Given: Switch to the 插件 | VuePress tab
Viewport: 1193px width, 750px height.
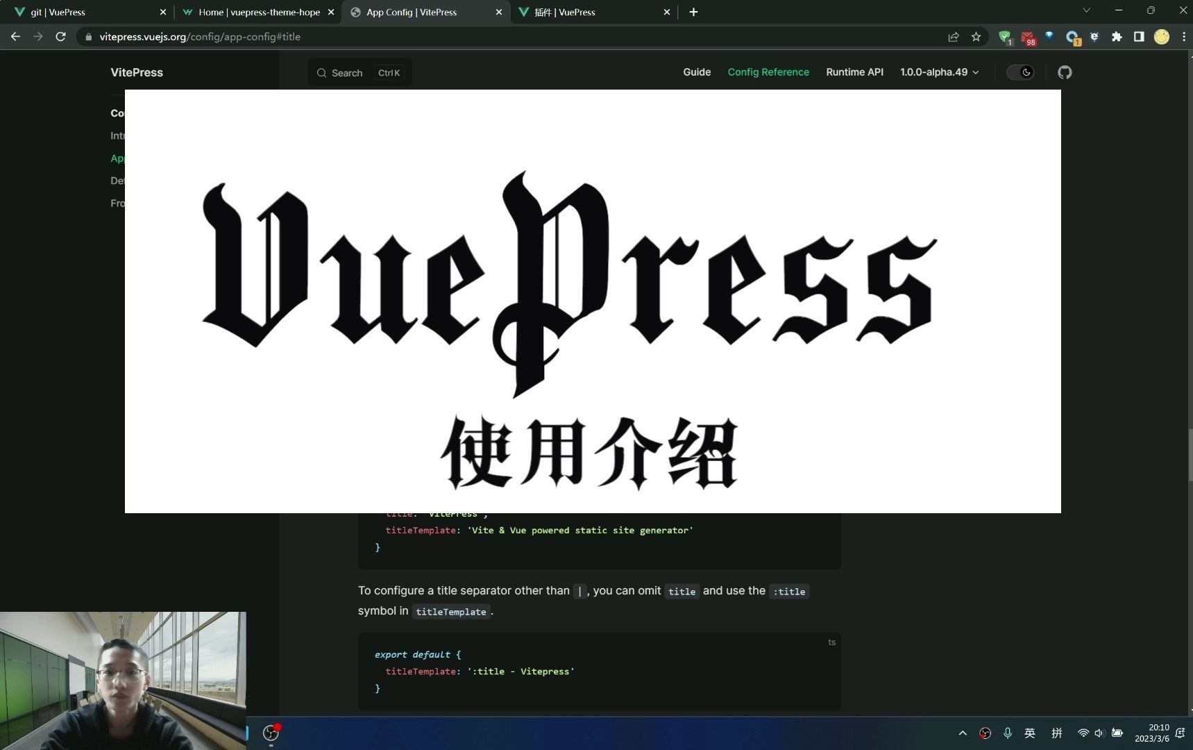Looking at the screenshot, I should 593,12.
